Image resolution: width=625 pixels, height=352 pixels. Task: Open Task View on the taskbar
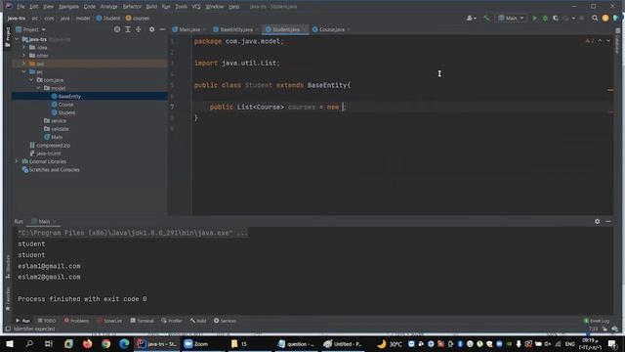pyautogui.click(x=49, y=343)
